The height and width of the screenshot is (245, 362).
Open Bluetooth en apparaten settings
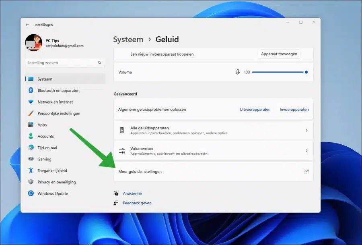(x=65, y=90)
